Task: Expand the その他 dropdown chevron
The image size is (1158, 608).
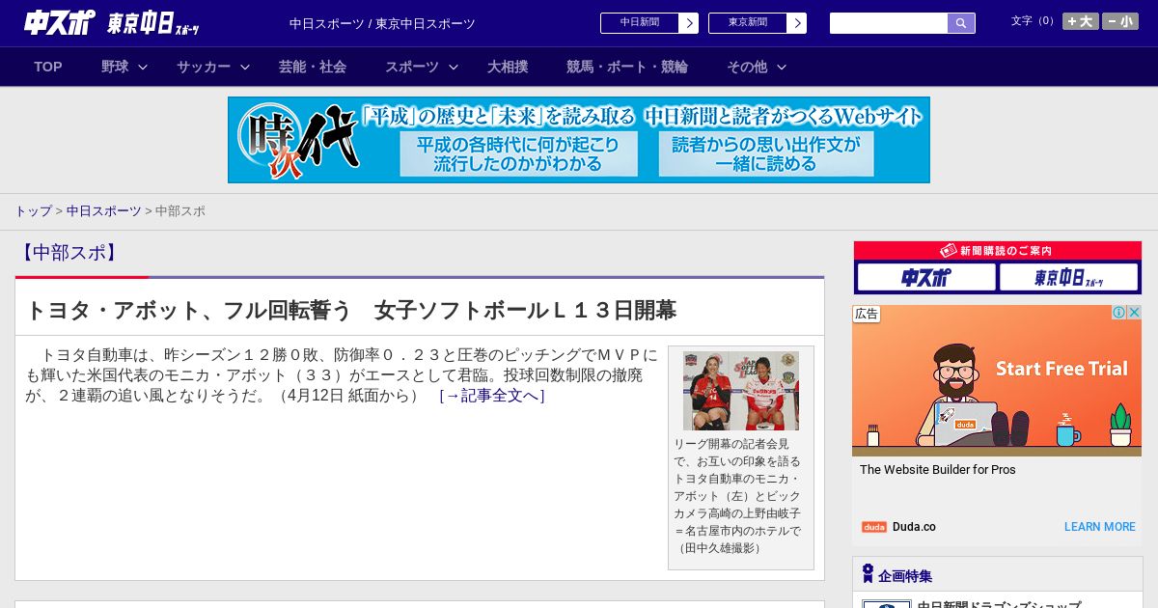Action: 782,67
